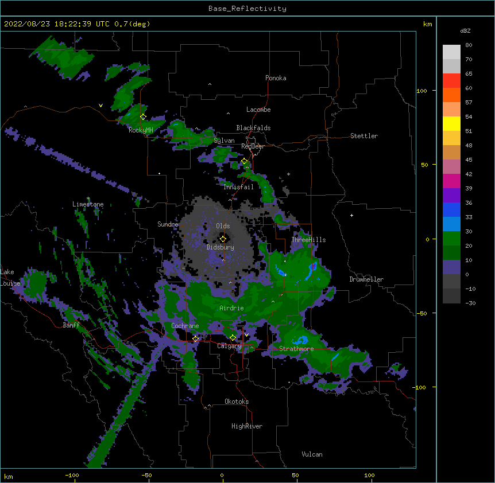Click the Base_Reflectivity title
This screenshot has width=495, height=483.
coord(247,9)
